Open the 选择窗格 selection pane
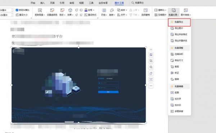Image resolution: width=216 pixels, height=133 pixels. coord(145,12)
